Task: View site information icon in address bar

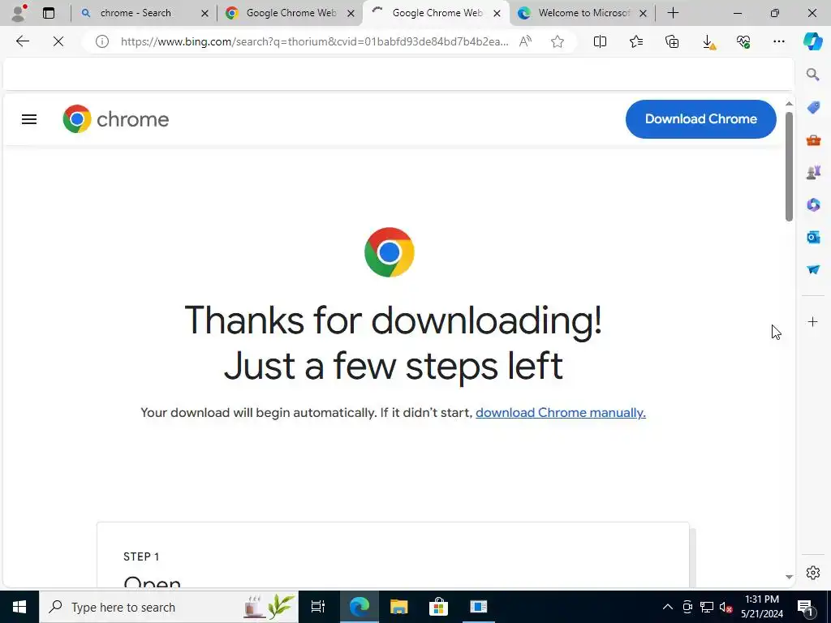Action: (101, 41)
